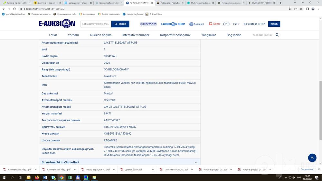Open Yordam menu

[73, 35]
